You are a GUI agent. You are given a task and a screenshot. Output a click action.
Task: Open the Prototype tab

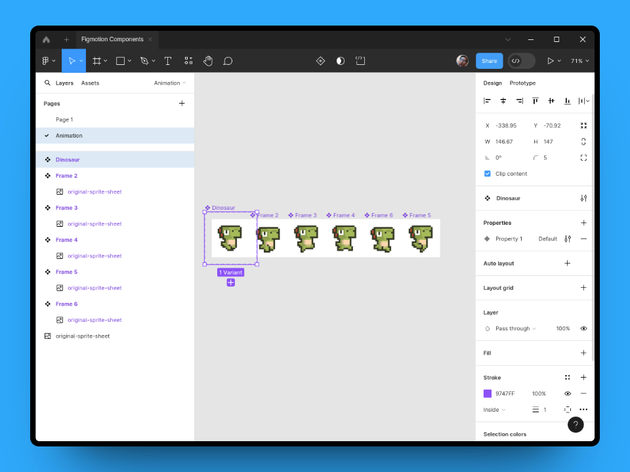522,83
